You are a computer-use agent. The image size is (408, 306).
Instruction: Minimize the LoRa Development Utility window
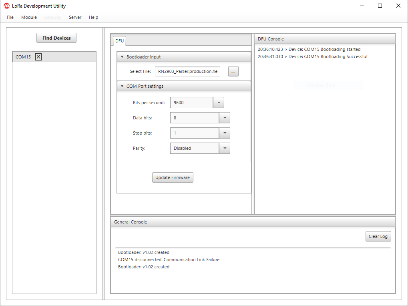tap(362, 6)
